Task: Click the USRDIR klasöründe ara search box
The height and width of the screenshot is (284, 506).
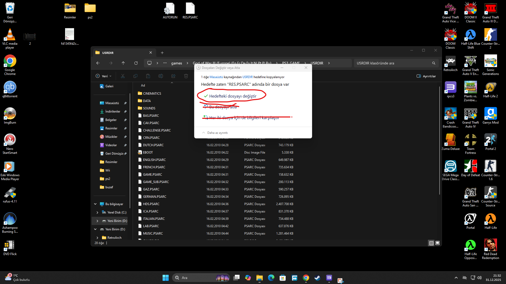Action: 393,63
